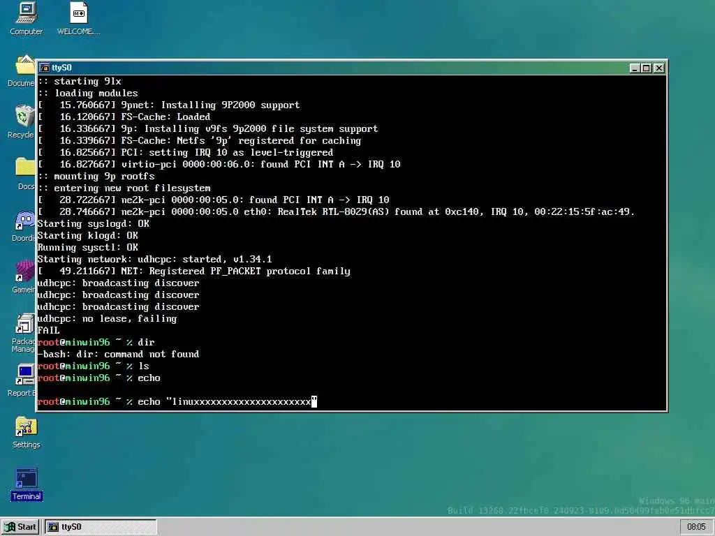
Task: Click the 'entering new root filesystem' line
Action: click(x=124, y=188)
